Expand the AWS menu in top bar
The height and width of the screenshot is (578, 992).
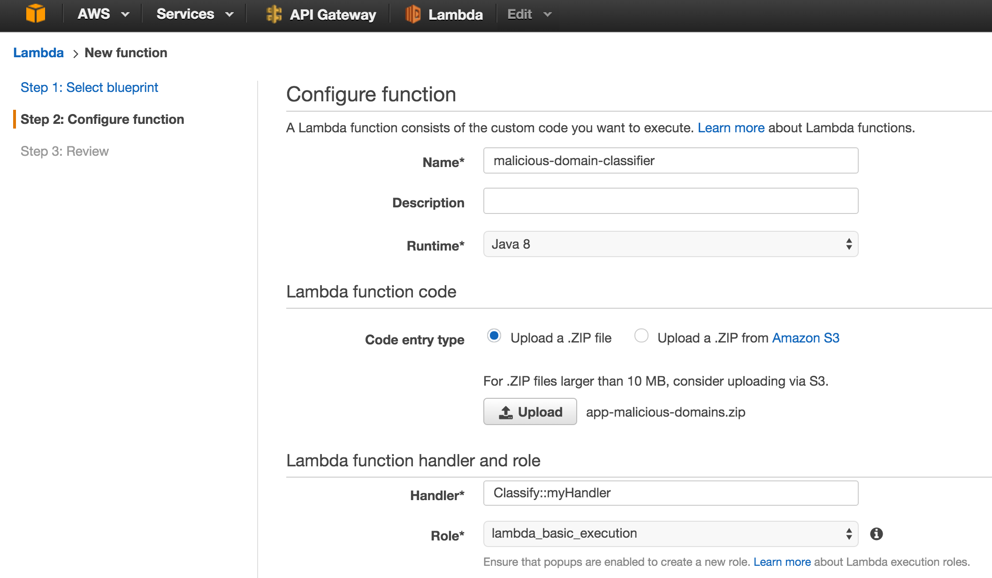103,14
